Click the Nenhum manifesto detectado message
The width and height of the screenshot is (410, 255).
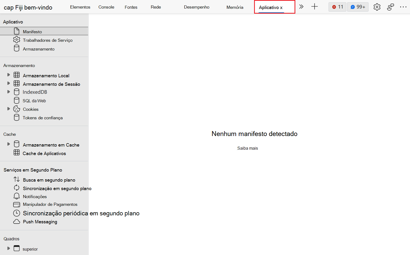point(254,134)
